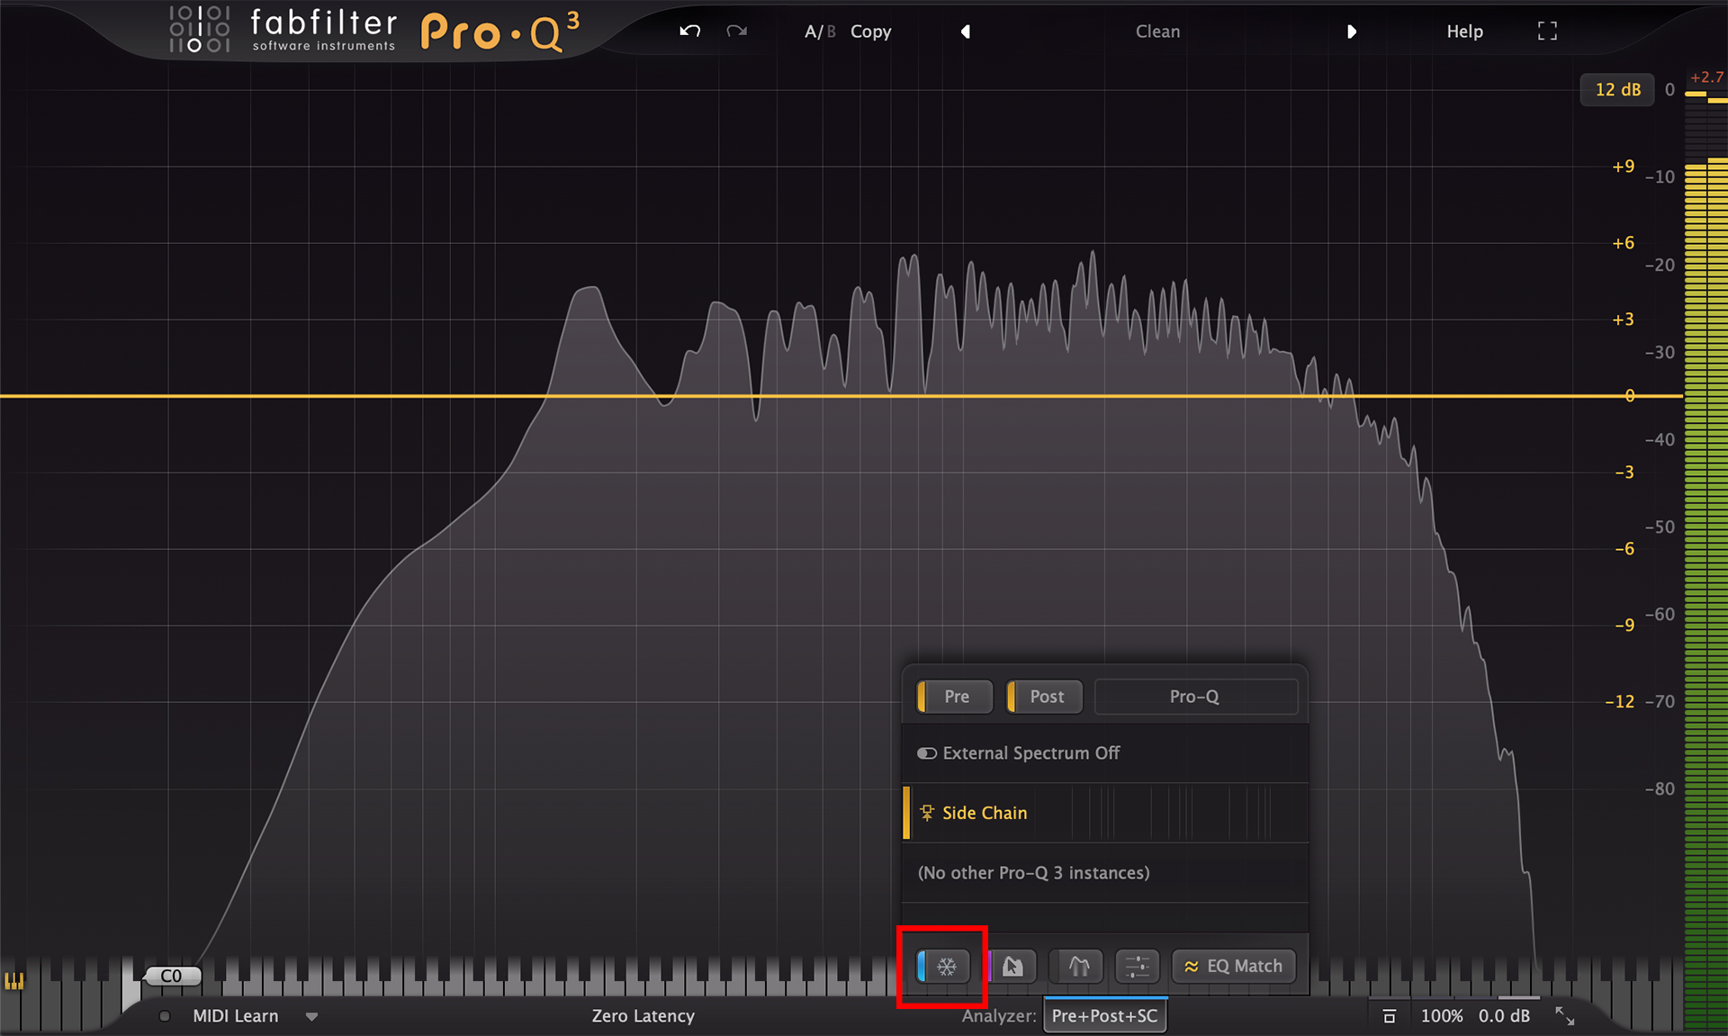Image resolution: width=1728 pixels, height=1036 pixels.
Task: Open the Clean preset menu
Action: click(x=1157, y=32)
